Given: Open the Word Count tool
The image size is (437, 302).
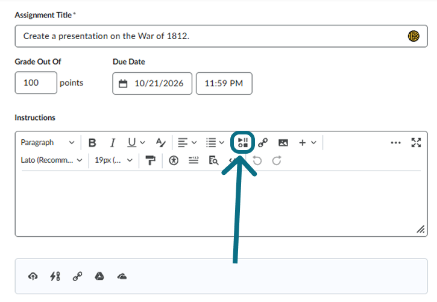Looking at the screenshot, I should (193, 160).
